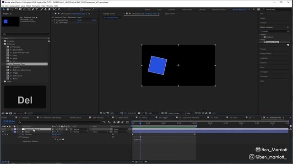Collapse the Posterize Time effect properties
Screen dimensions: 293x164
point(53,20)
